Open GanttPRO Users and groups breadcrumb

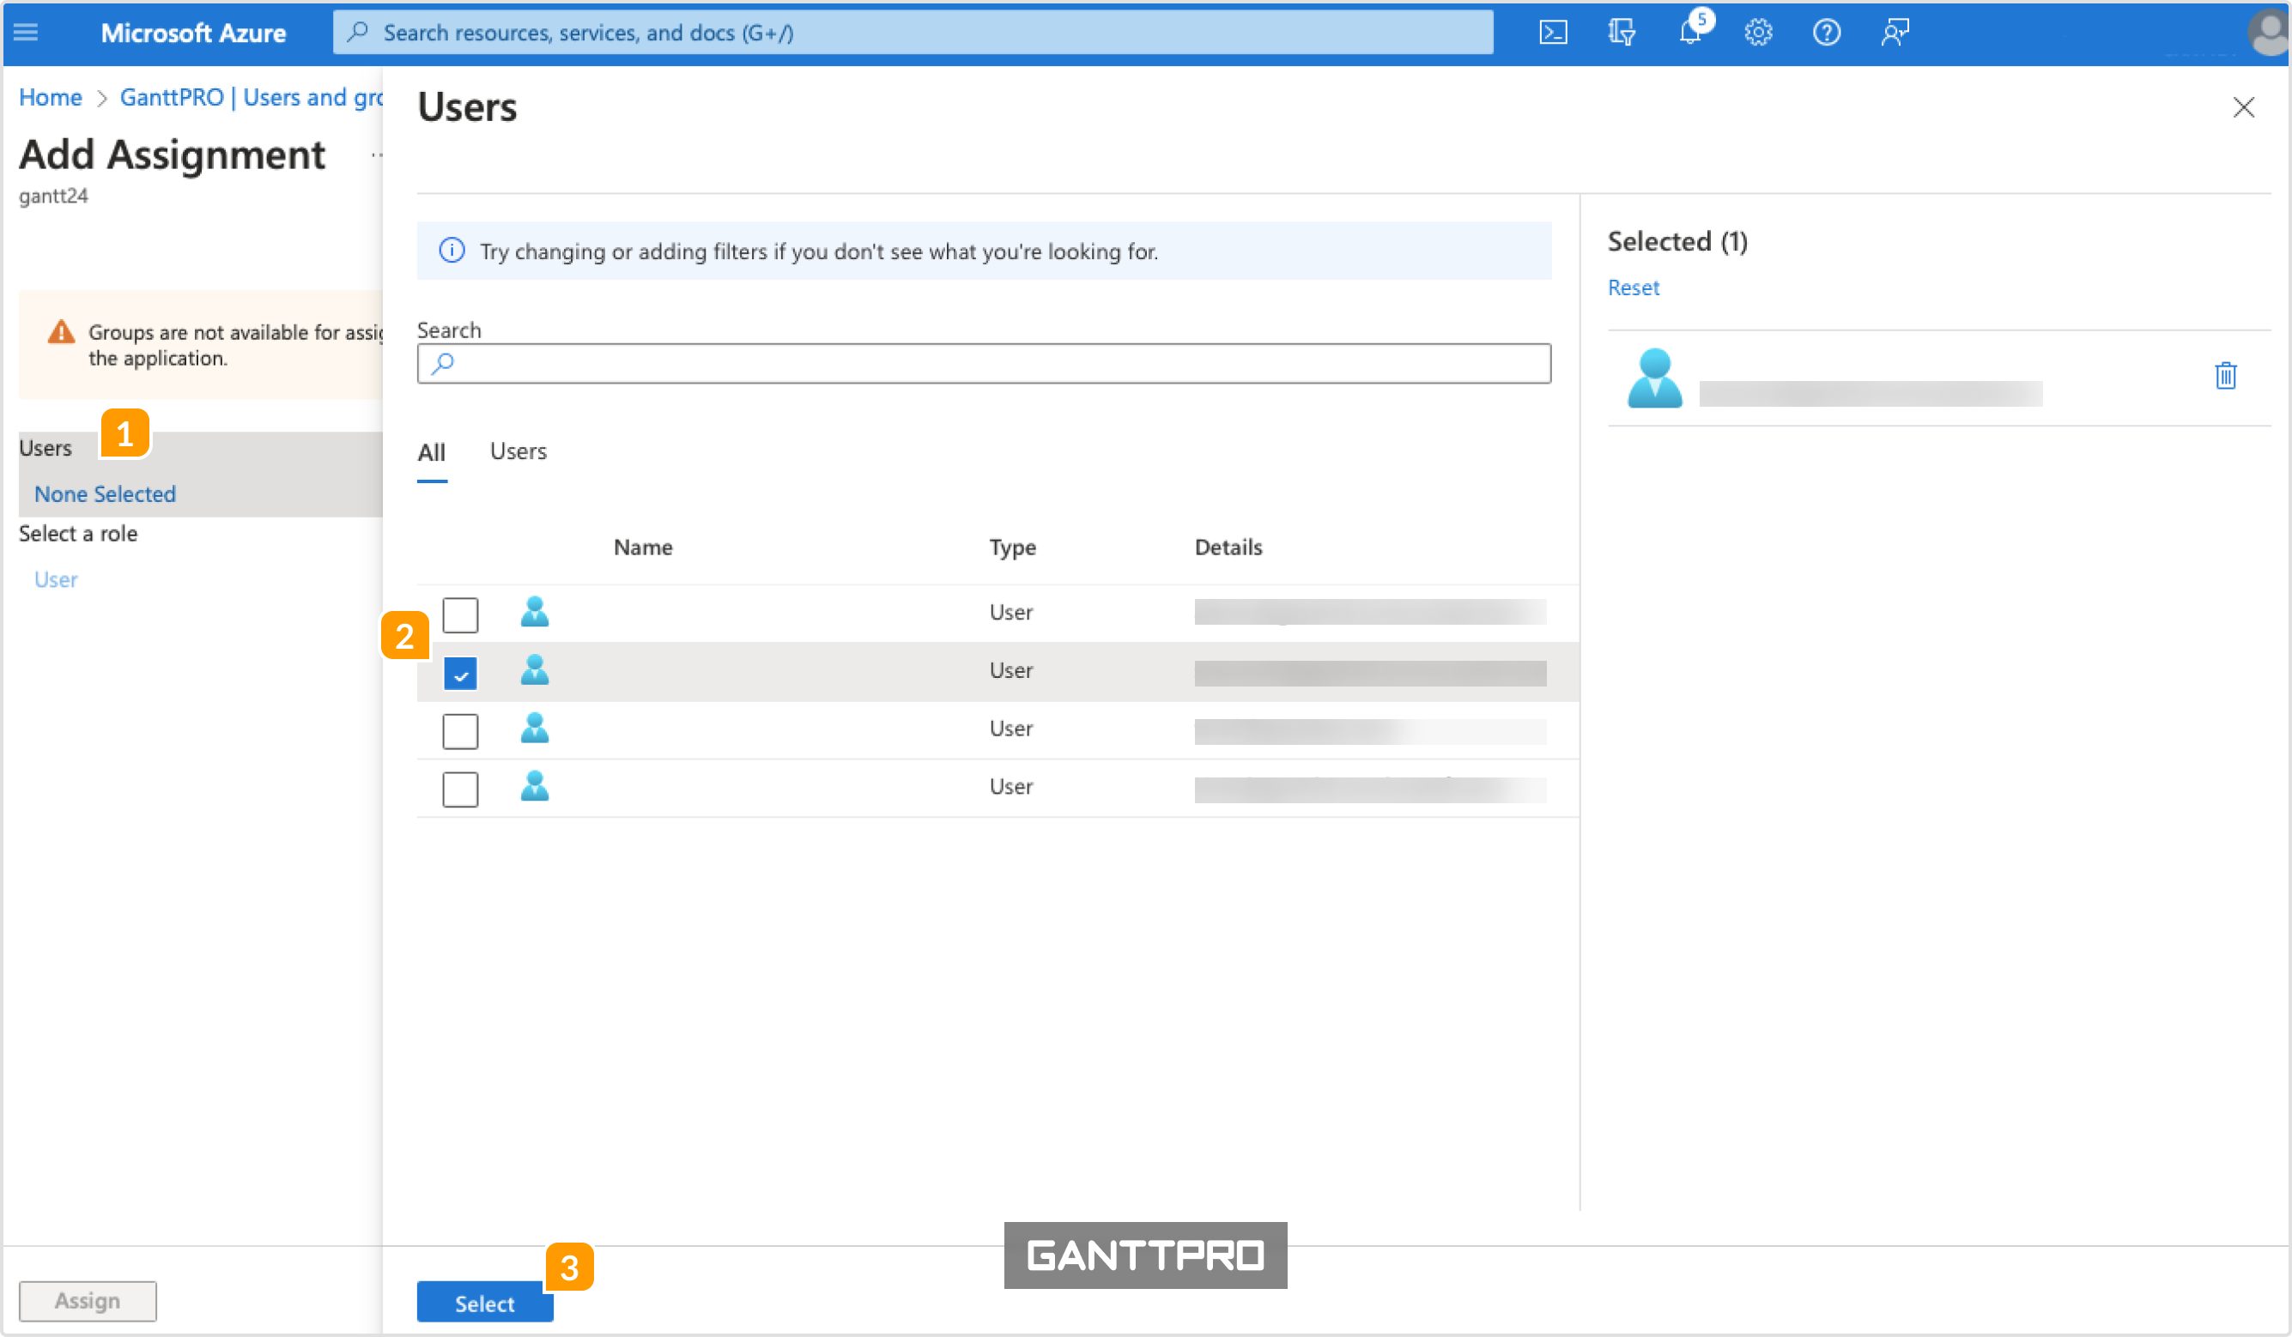[251, 97]
